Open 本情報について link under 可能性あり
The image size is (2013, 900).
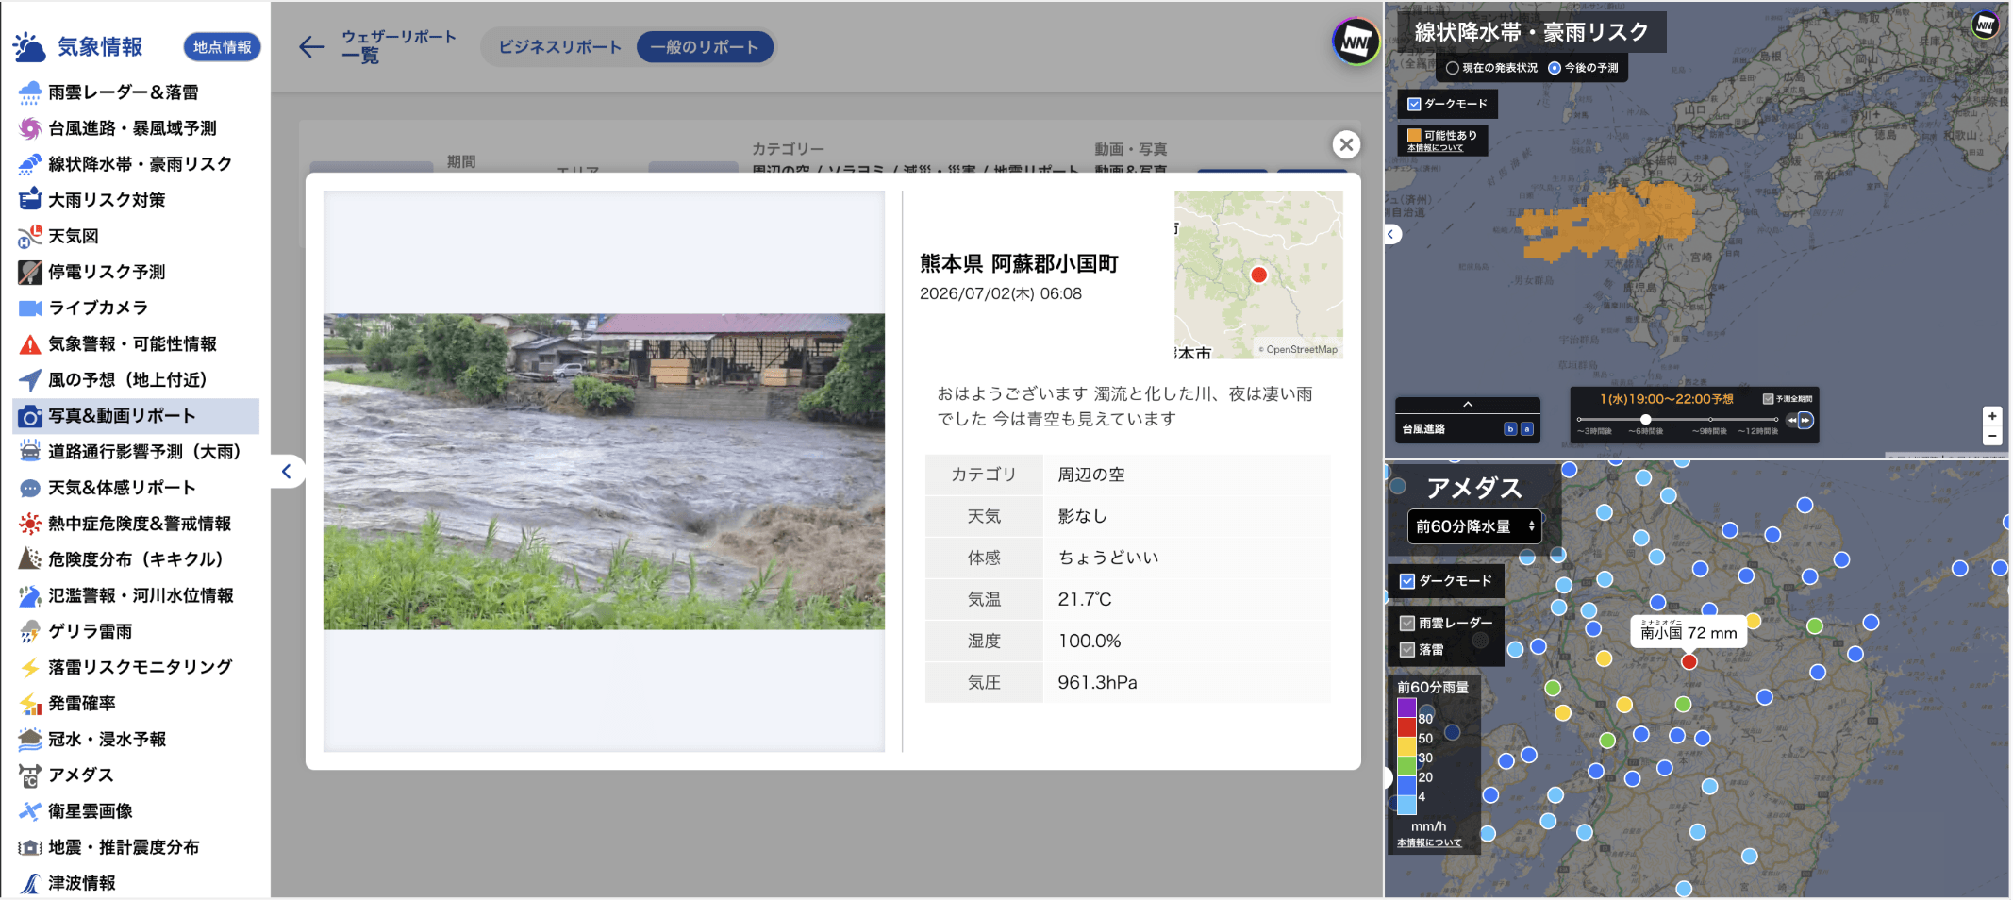click(x=1435, y=148)
